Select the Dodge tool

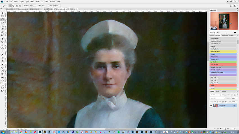pyautogui.click(x=3, y=55)
